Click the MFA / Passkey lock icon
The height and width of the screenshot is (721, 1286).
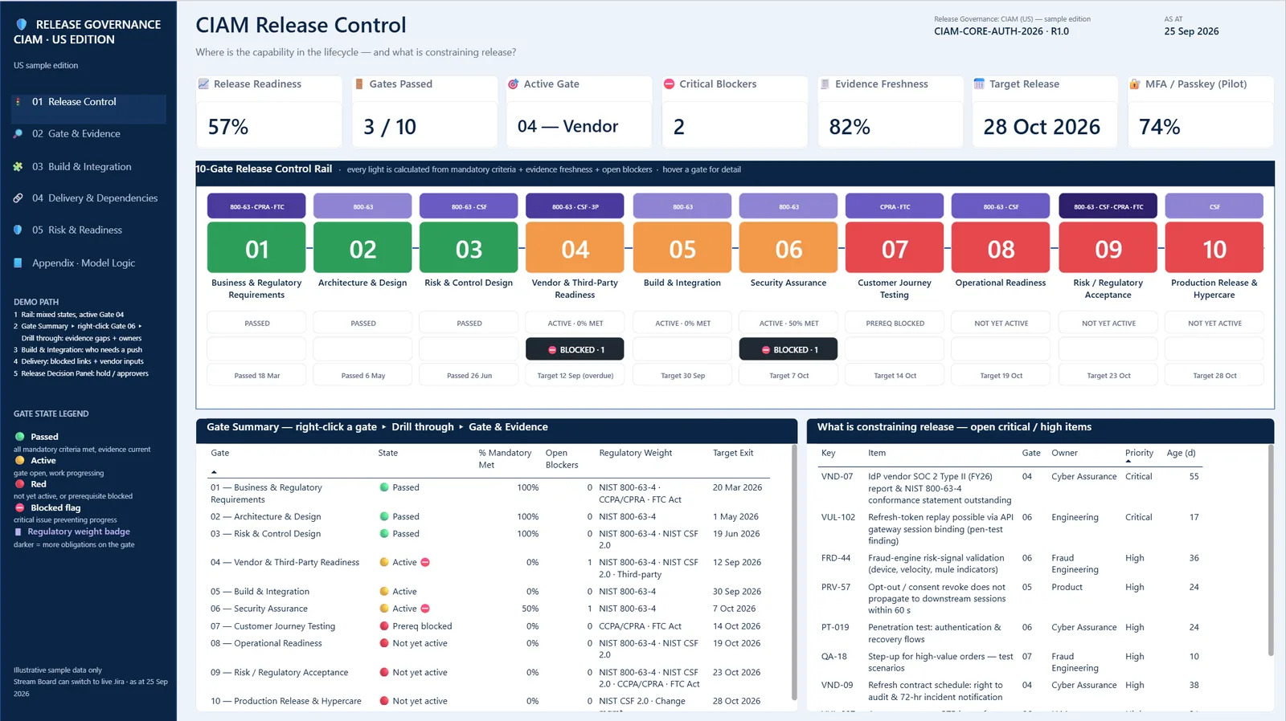coord(1135,84)
